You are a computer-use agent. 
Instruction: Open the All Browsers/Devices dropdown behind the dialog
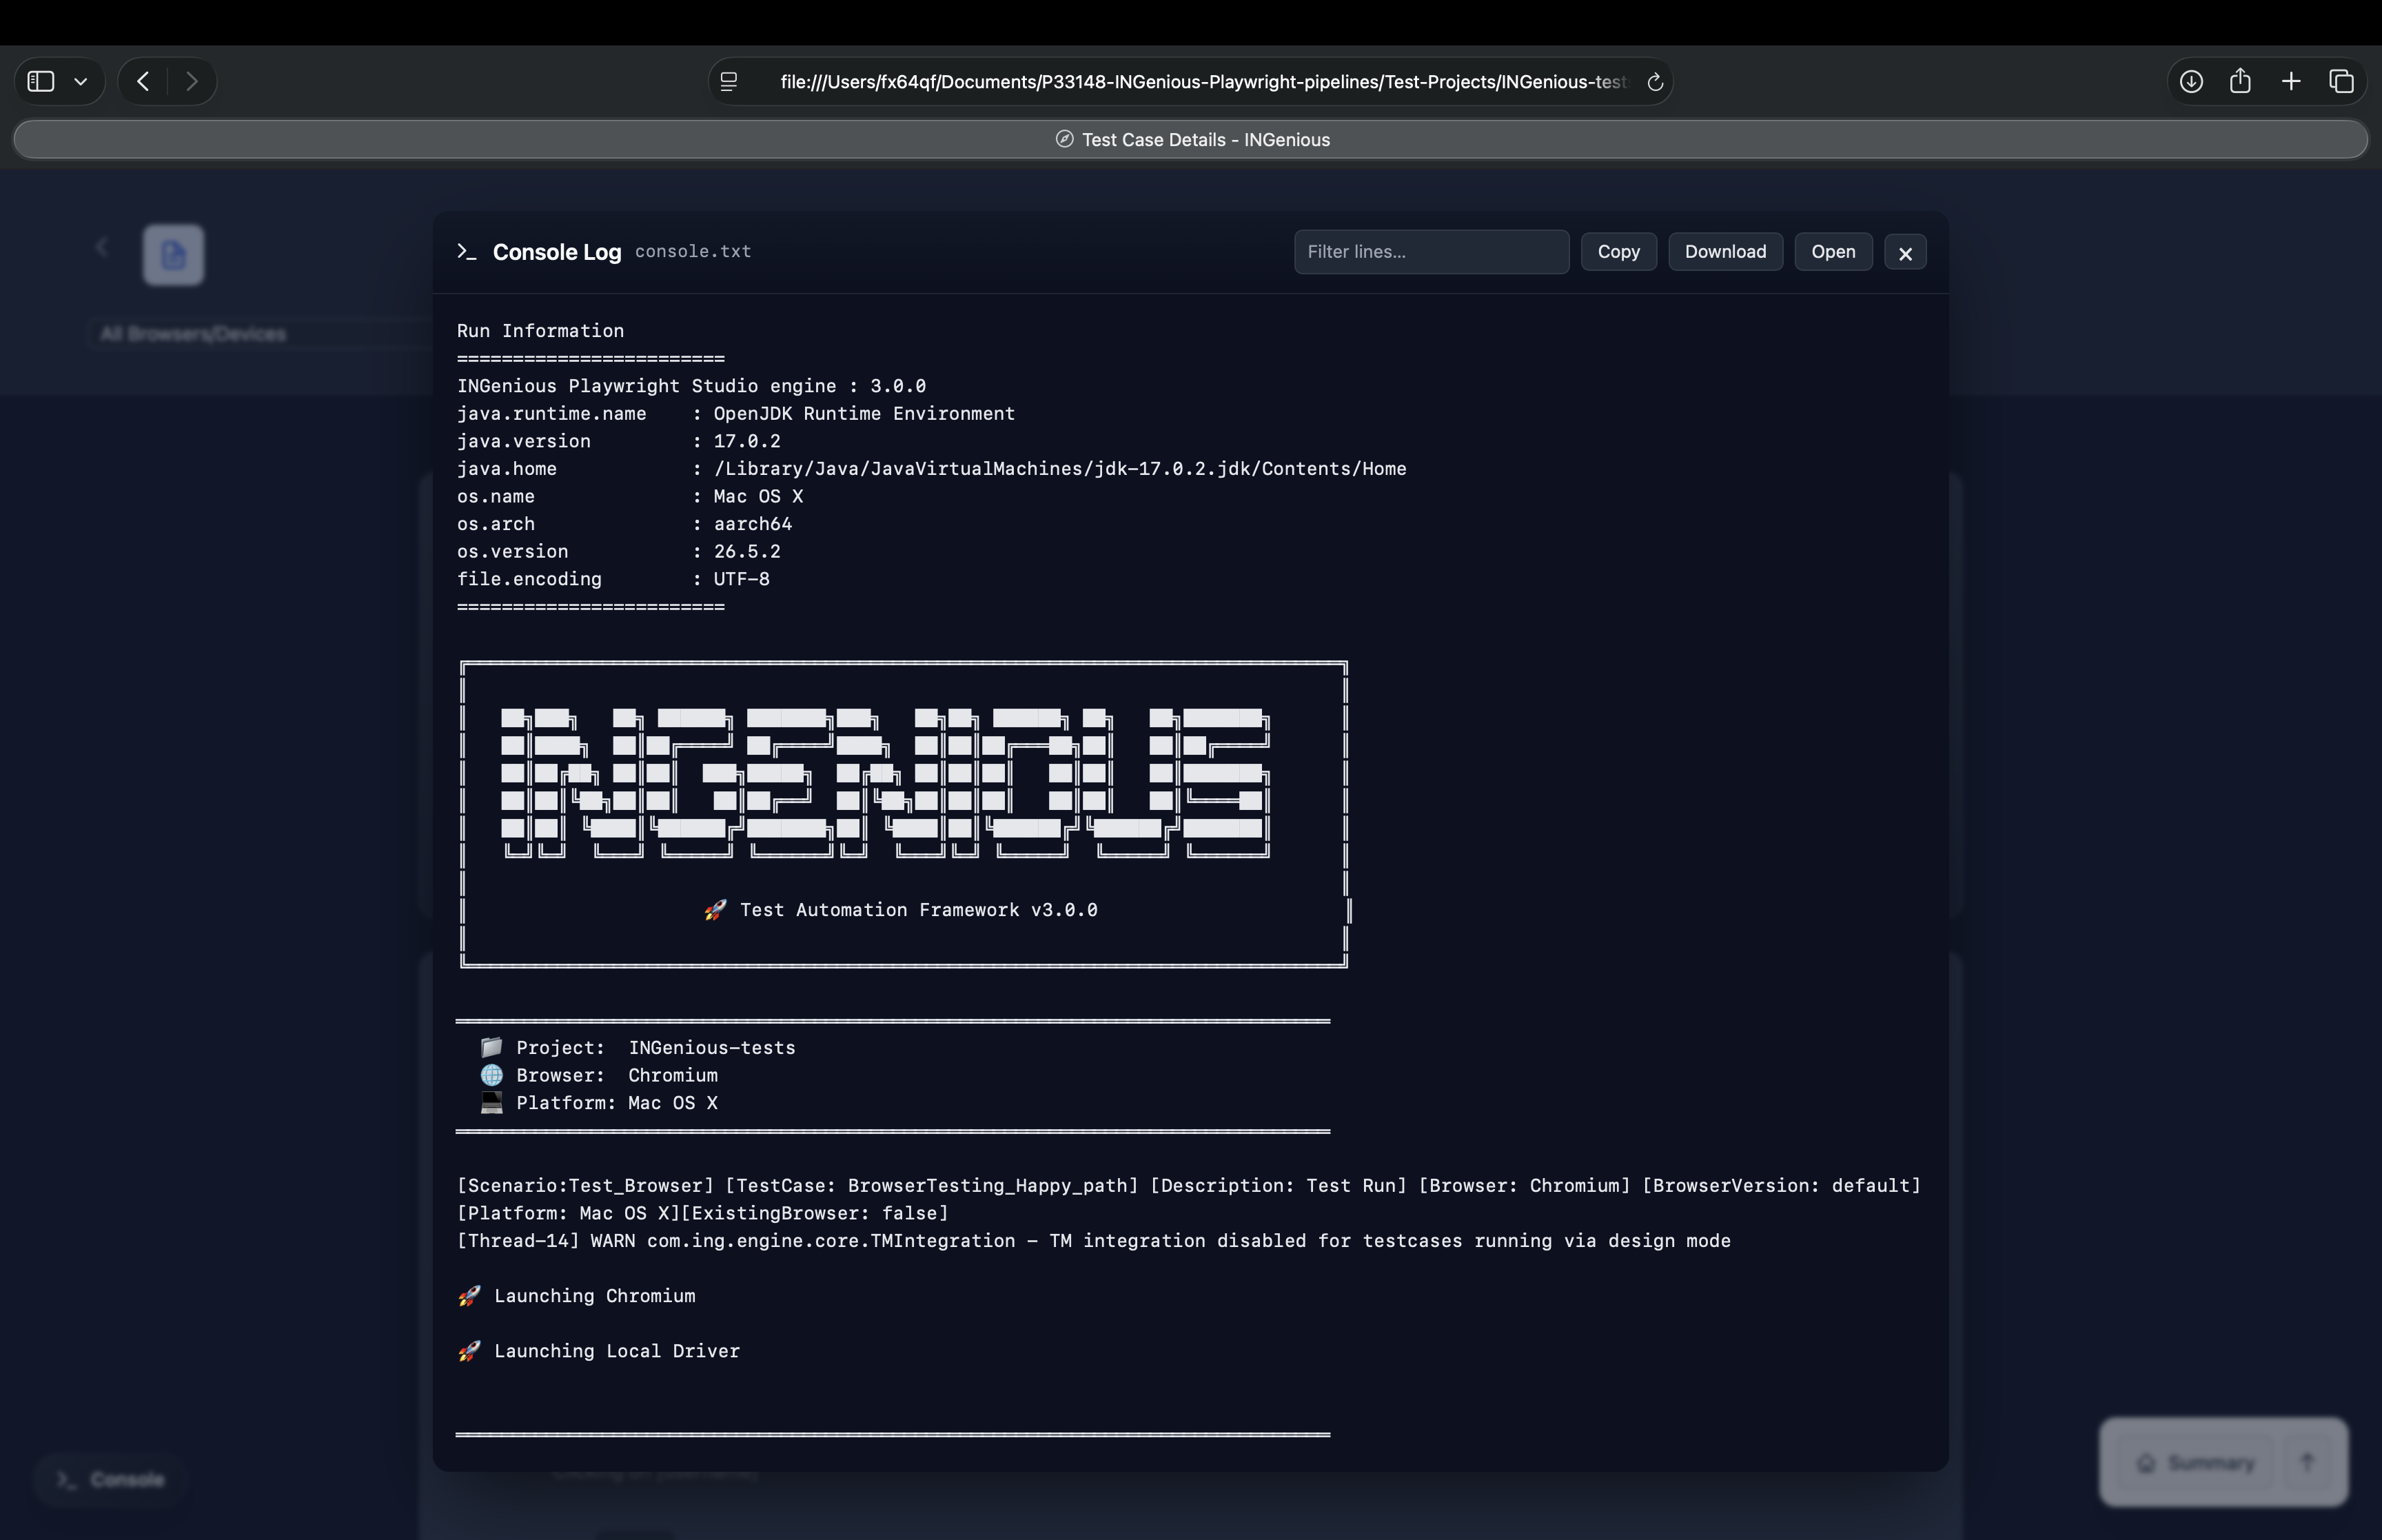260,334
